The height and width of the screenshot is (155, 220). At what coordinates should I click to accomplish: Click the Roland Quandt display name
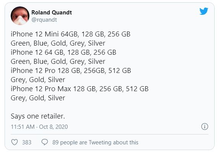tap(52, 13)
